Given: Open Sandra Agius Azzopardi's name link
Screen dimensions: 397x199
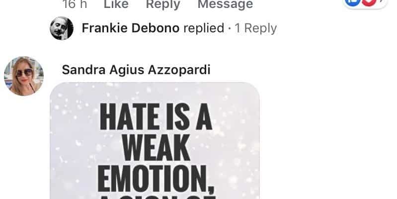Looking at the screenshot, I should (x=136, y=70).
